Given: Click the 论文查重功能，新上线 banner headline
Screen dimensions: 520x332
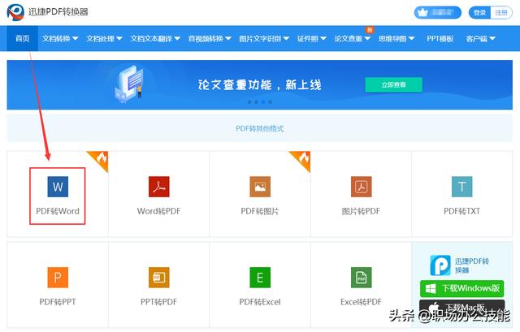Looking at the screenshot, I should click(260, 84).
